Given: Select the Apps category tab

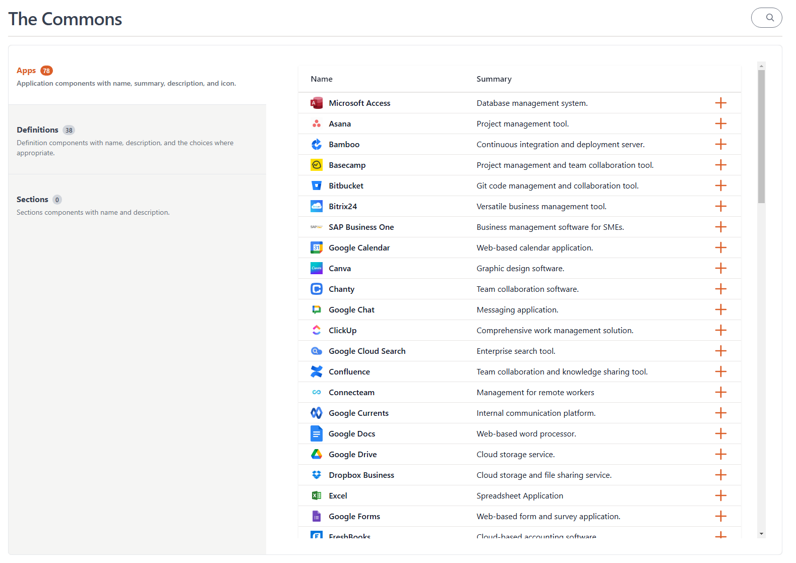Looking at the screenshot, I should (x=137, y=75).
